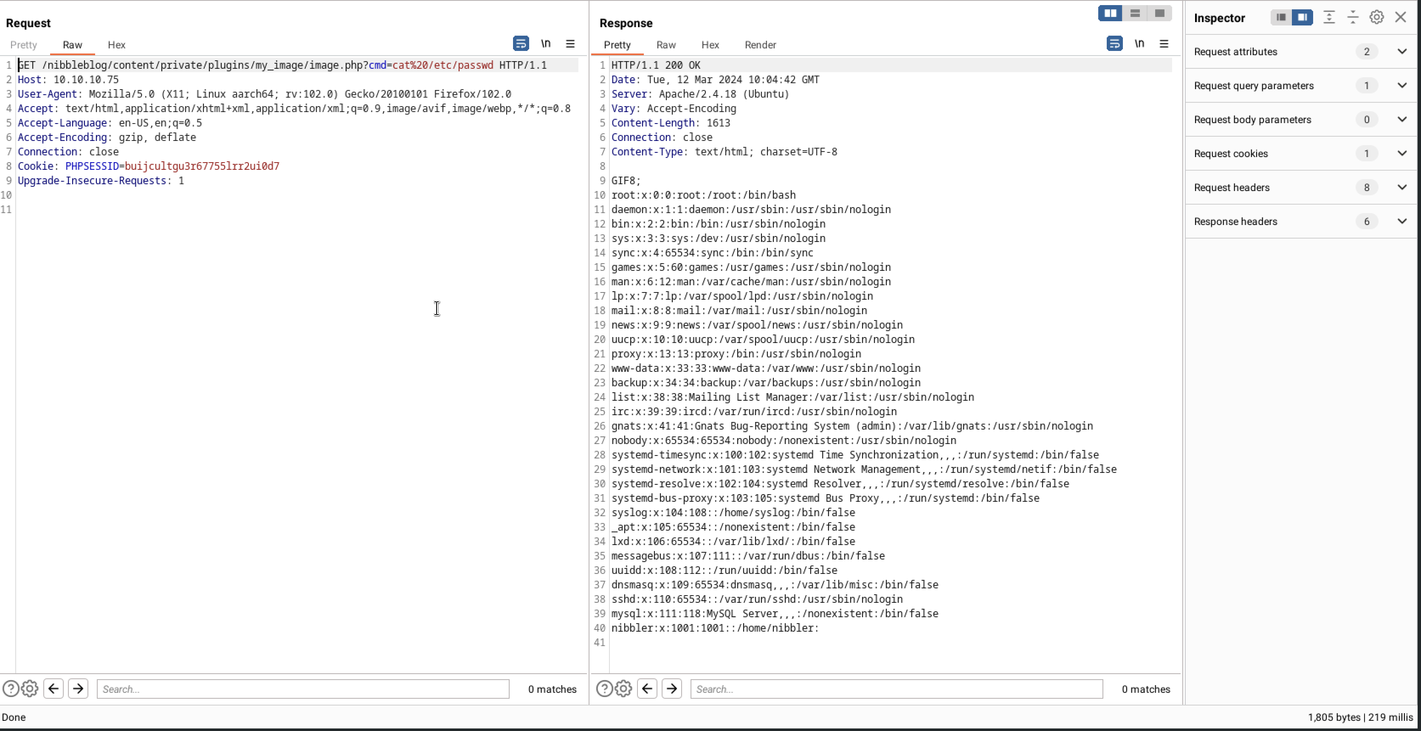The image size is (1421, 731).
Task: Click Content-Length: 1613 response header
Action: (x=671, y=123)
